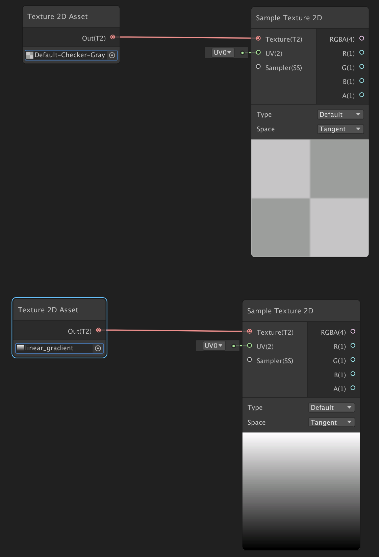Screen dimensions: 379x557
Task: Click R(1) output port on bottom Sample node
Action: [x=353, y=346]
